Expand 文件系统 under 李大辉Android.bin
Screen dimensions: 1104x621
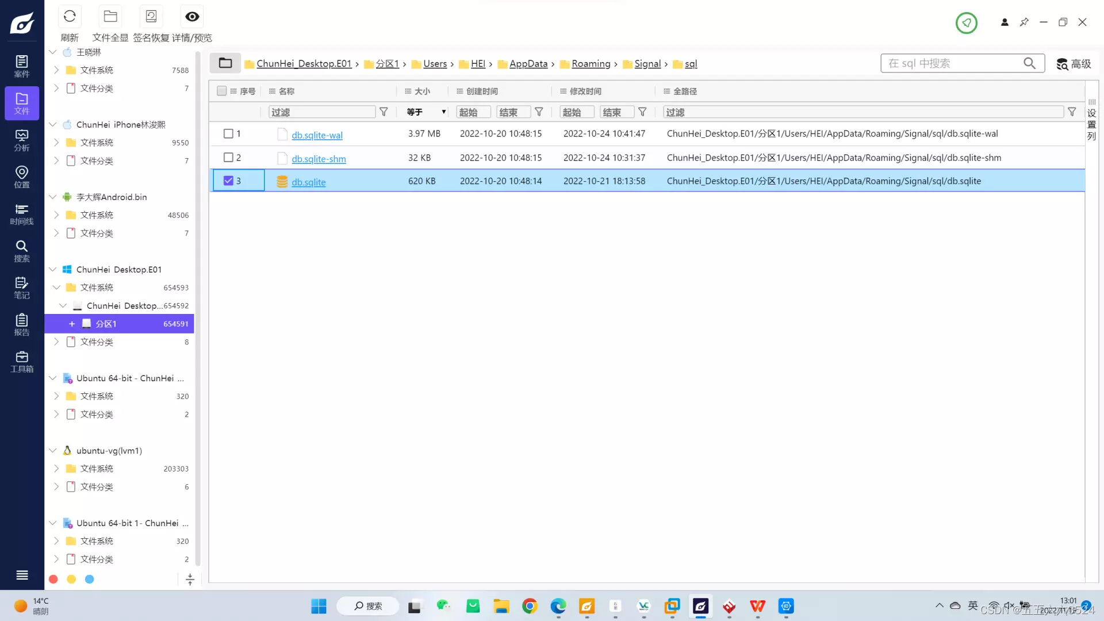(x=56, y=215)
